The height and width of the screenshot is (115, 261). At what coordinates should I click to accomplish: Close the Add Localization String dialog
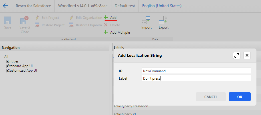pyautogui.click(x=247, y=55)
